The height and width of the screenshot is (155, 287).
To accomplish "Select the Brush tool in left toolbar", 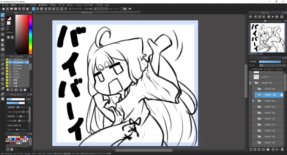I will [x=3, y=15].
